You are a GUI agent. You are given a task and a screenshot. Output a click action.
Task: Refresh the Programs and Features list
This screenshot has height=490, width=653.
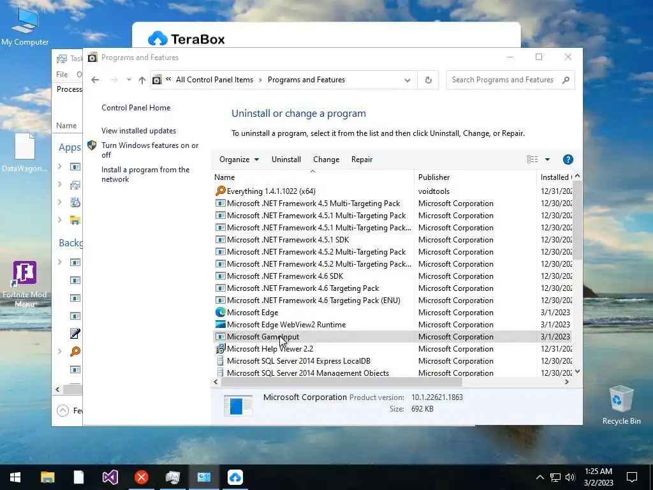(428, 80)
